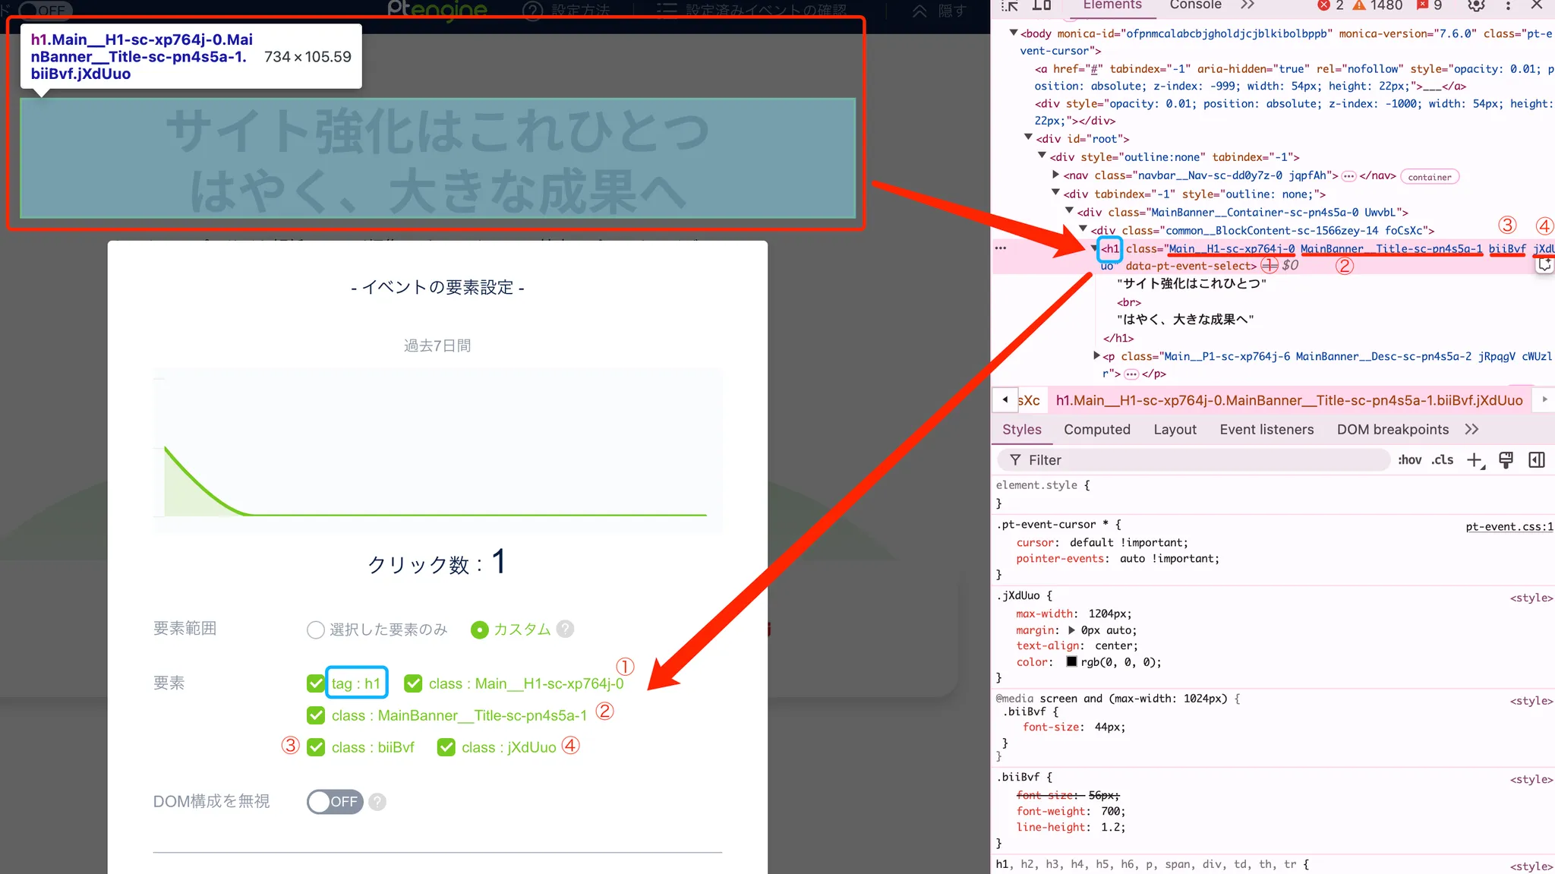1555x874 pixels.
Task: Select the 選択した要素のみ radio button
Action: click(x=316, y=629)
